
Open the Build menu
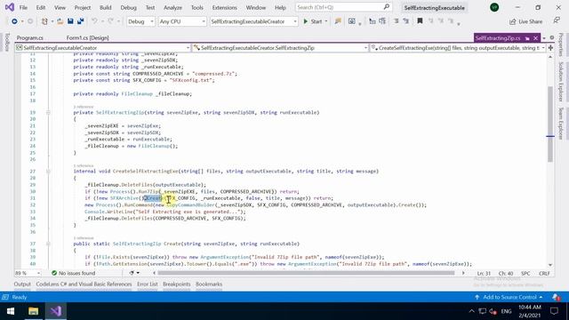pos(105,8)
